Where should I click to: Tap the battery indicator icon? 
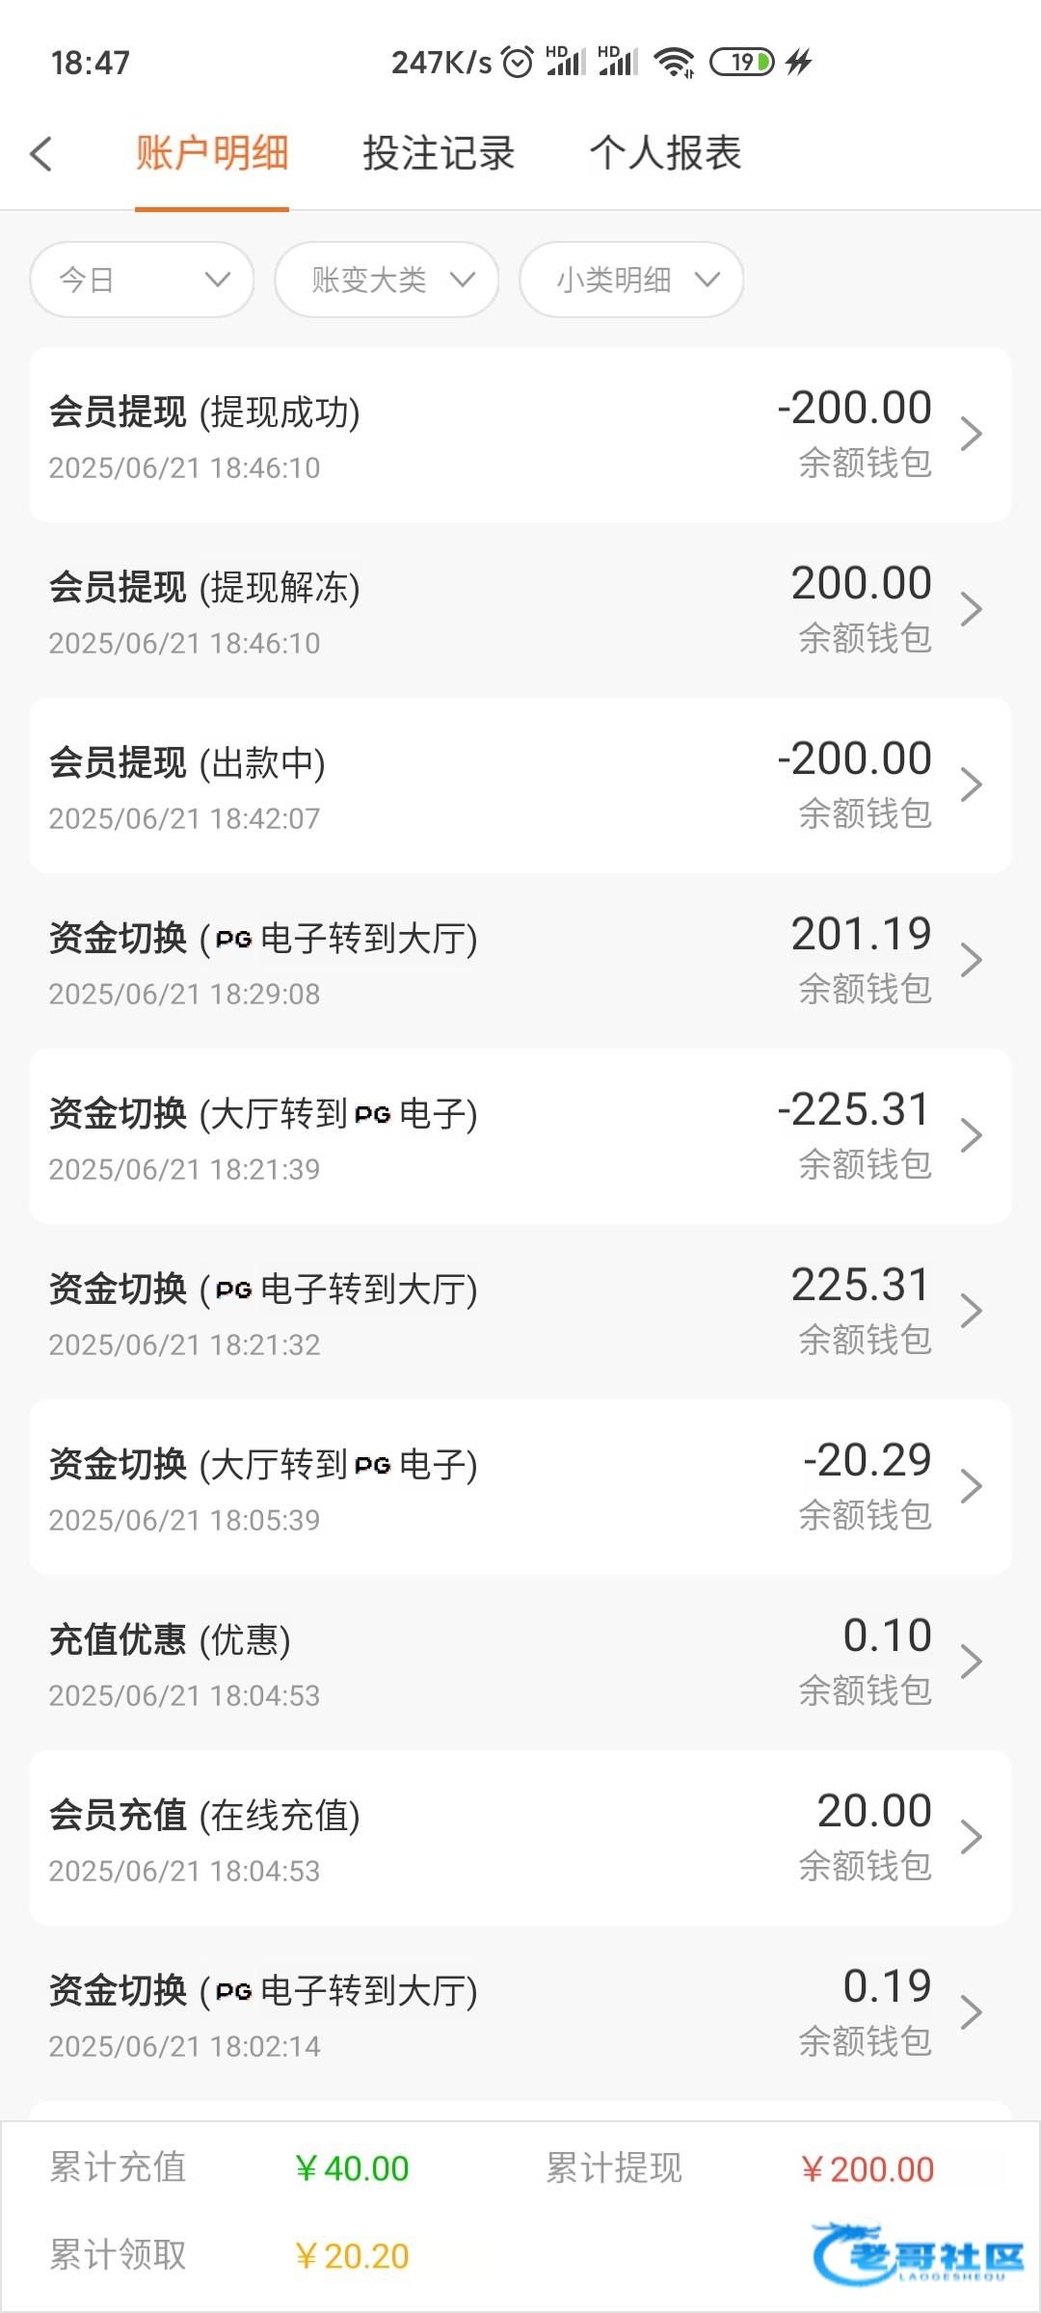[x=742, y=63]
